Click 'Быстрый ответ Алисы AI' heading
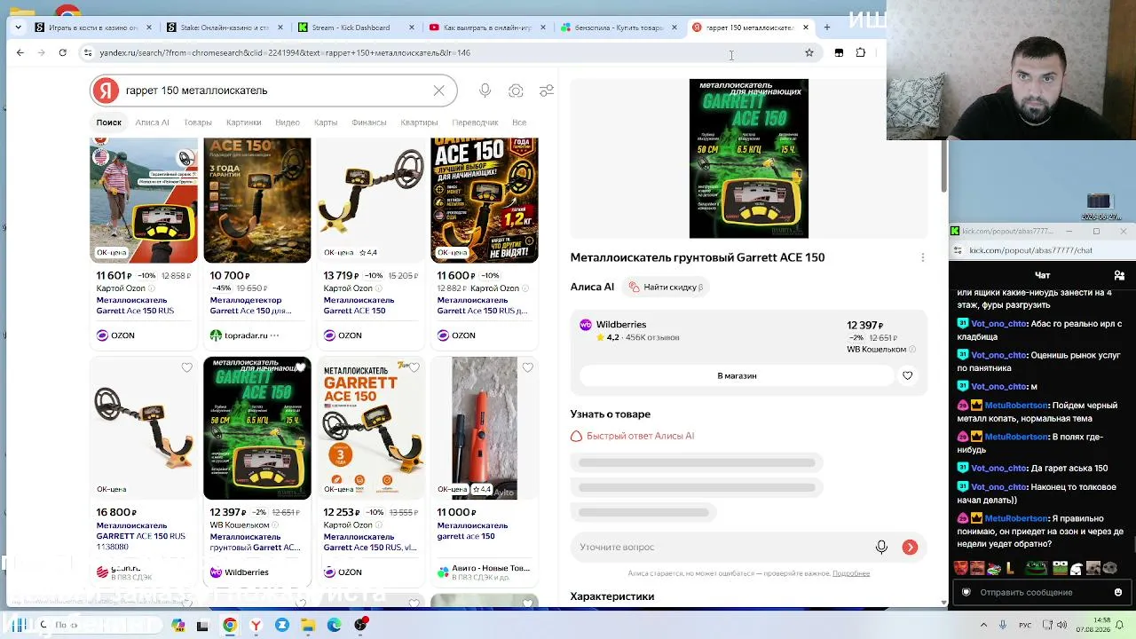This screenshot has width=1136, height=639. pyautogui.click(x=640, y=436)
